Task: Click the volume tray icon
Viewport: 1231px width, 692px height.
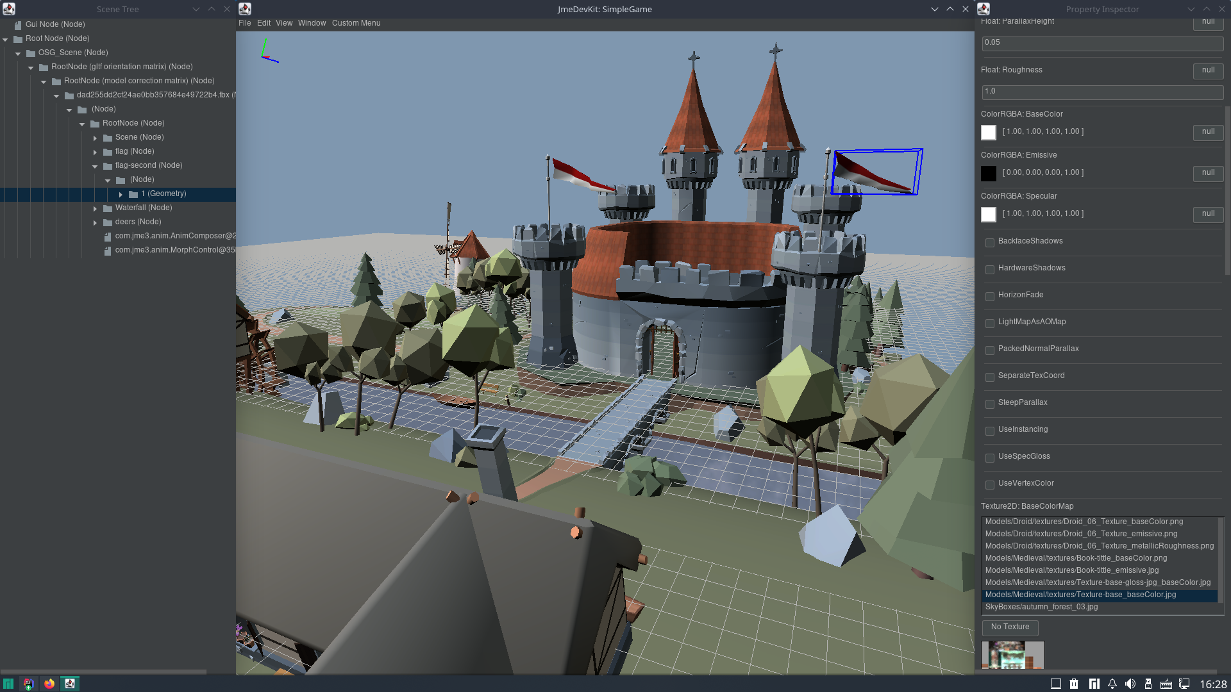Action: (x=1130, y=684)
